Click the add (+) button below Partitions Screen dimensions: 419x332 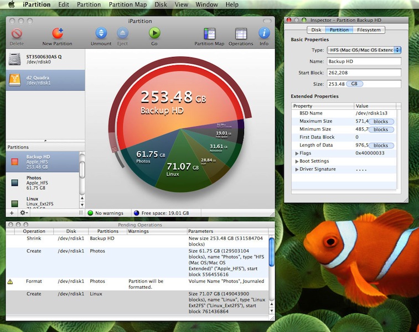pos(12,212)
